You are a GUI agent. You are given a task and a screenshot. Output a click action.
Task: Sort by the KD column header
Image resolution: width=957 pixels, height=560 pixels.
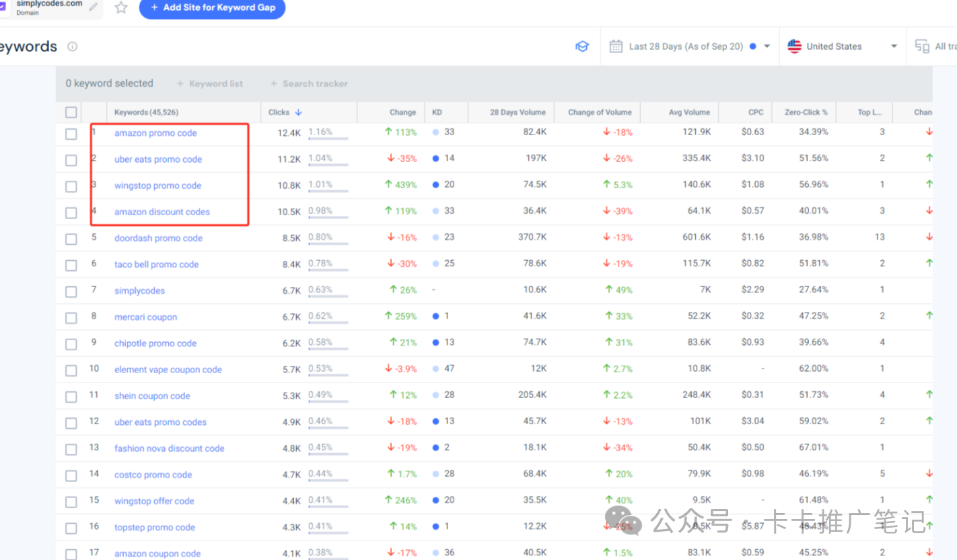pyautogui.click(x=437, y=112)
